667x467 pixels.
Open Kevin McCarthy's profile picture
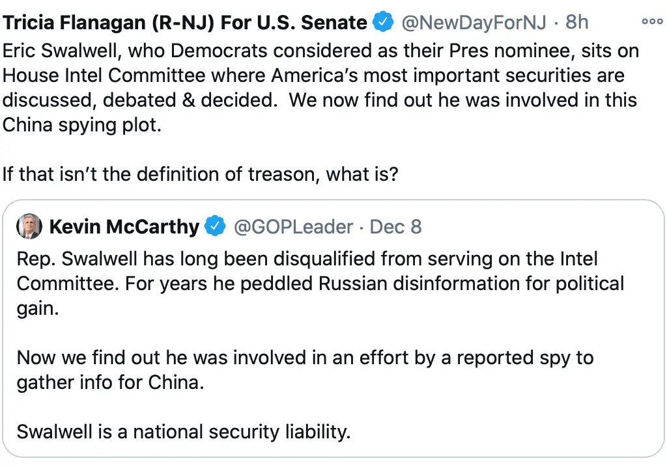click(x=27, y=226)
